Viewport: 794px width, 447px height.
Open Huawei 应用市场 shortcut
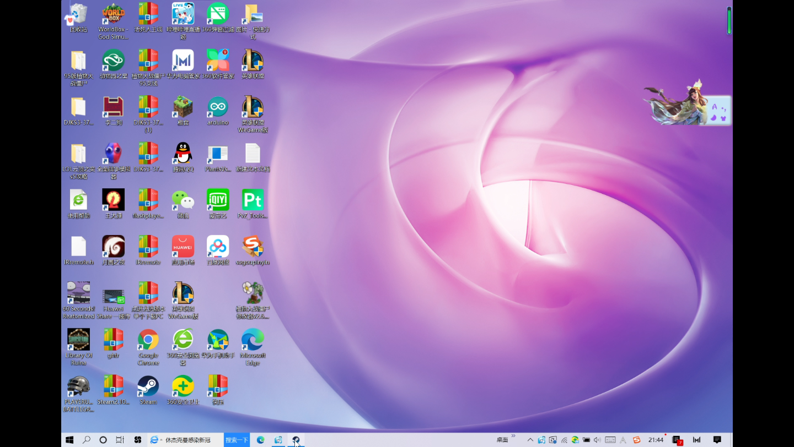pos(183,250)
